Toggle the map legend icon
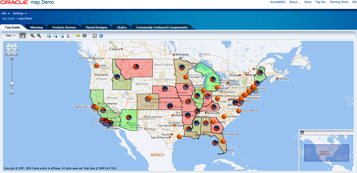This screenshot has height=173, width=357. [x=95, y=35]
